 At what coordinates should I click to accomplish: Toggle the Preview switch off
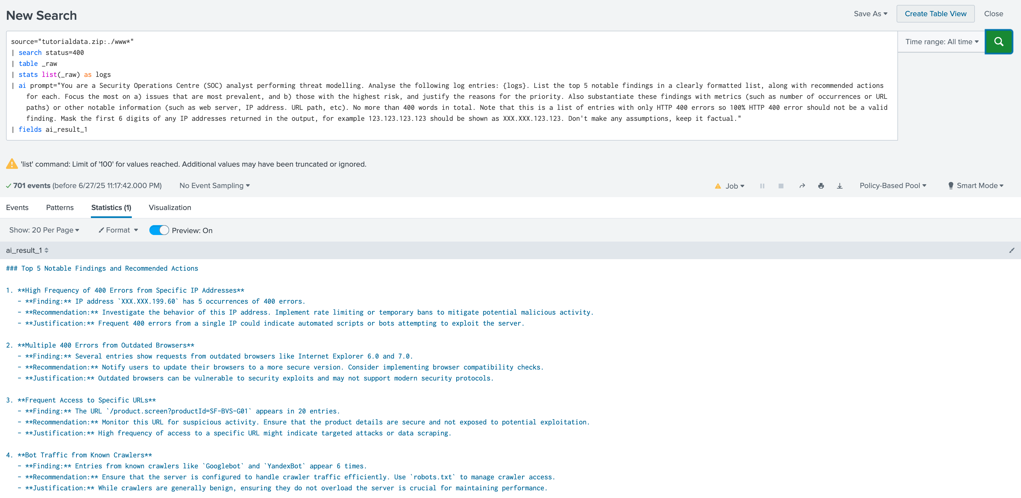click(159, 230)
